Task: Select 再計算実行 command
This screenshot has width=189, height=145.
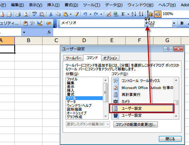Action: pos(143,95)
